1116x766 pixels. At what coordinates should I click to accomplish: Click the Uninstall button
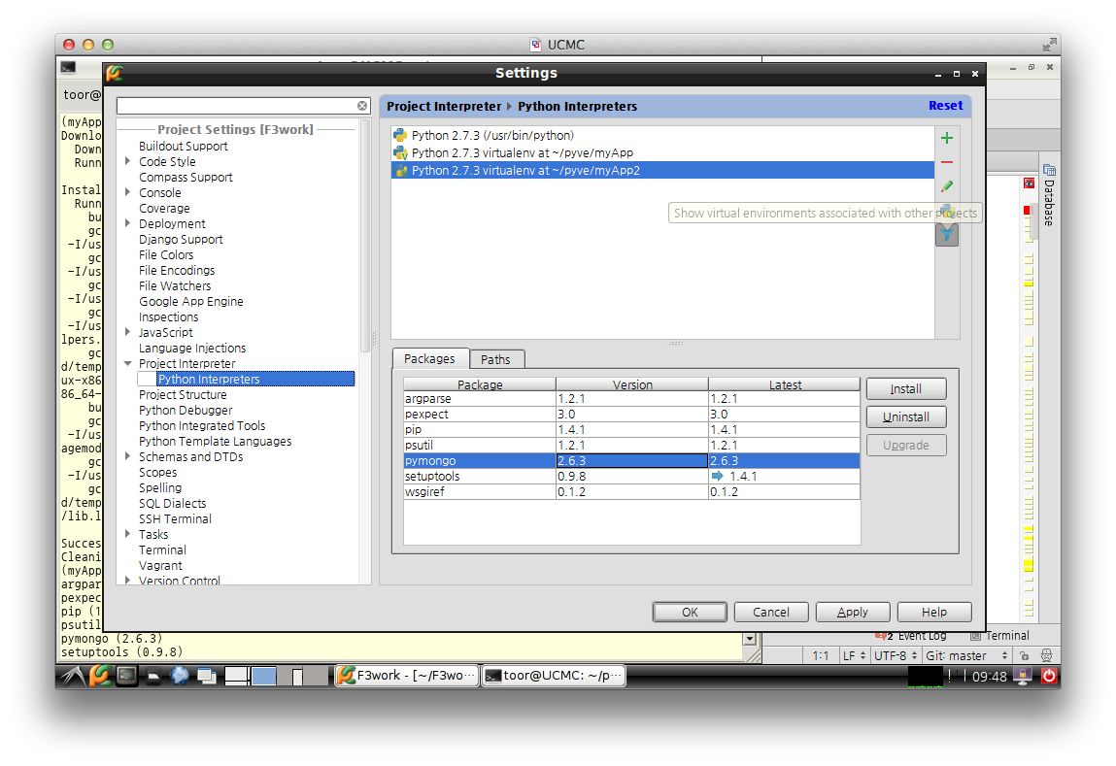click(906, 416)
